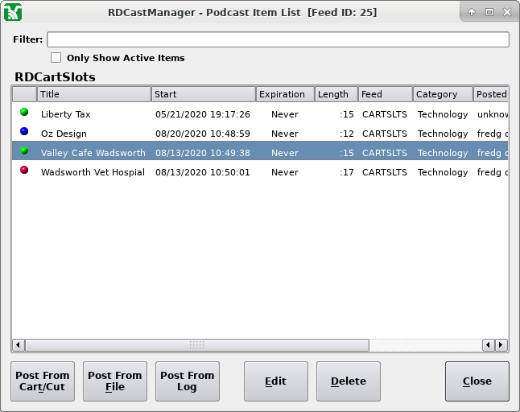Sort the list by the Posted column header
Screen dimensions: 520x412
pos(491,94)
